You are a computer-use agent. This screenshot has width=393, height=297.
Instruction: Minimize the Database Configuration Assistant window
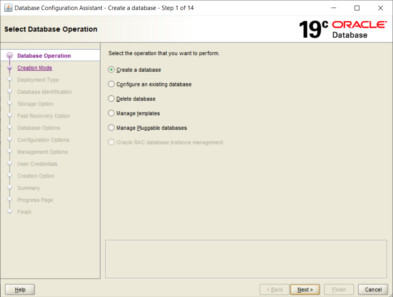(x=334, y=8)
